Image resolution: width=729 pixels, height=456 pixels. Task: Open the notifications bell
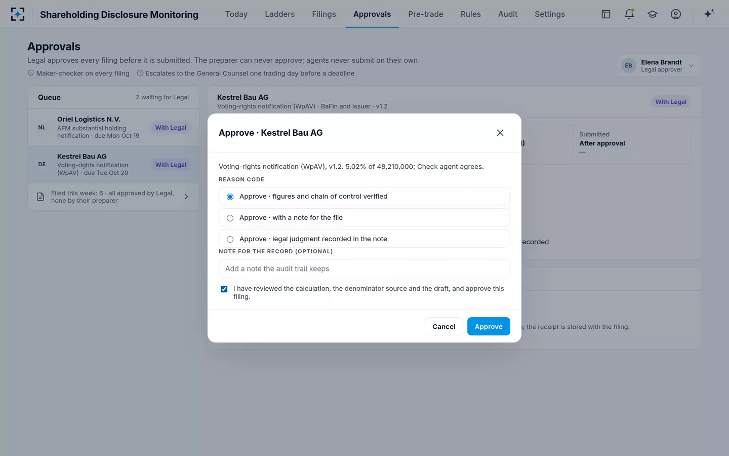[629, 14]
